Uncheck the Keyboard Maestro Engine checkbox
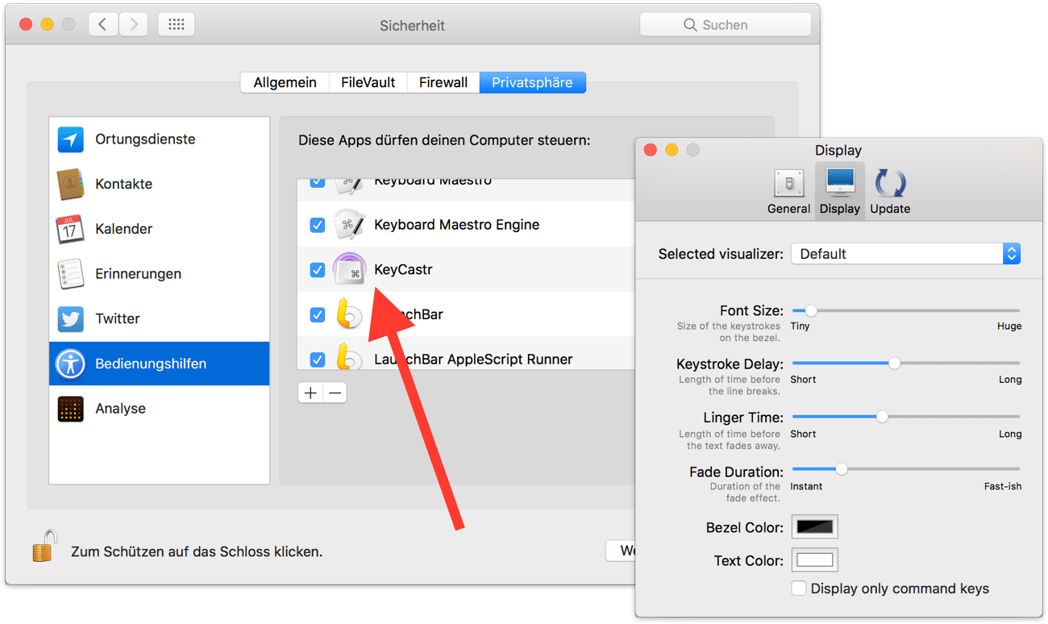This screenshot has width=1048, height=624. [318, 225]
